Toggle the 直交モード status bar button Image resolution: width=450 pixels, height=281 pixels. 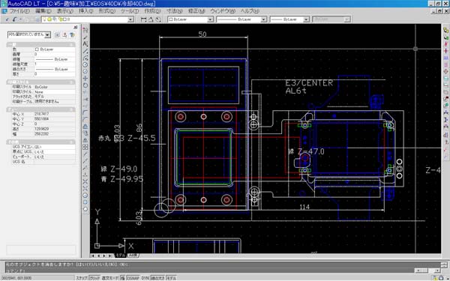(x=110, y=278)
